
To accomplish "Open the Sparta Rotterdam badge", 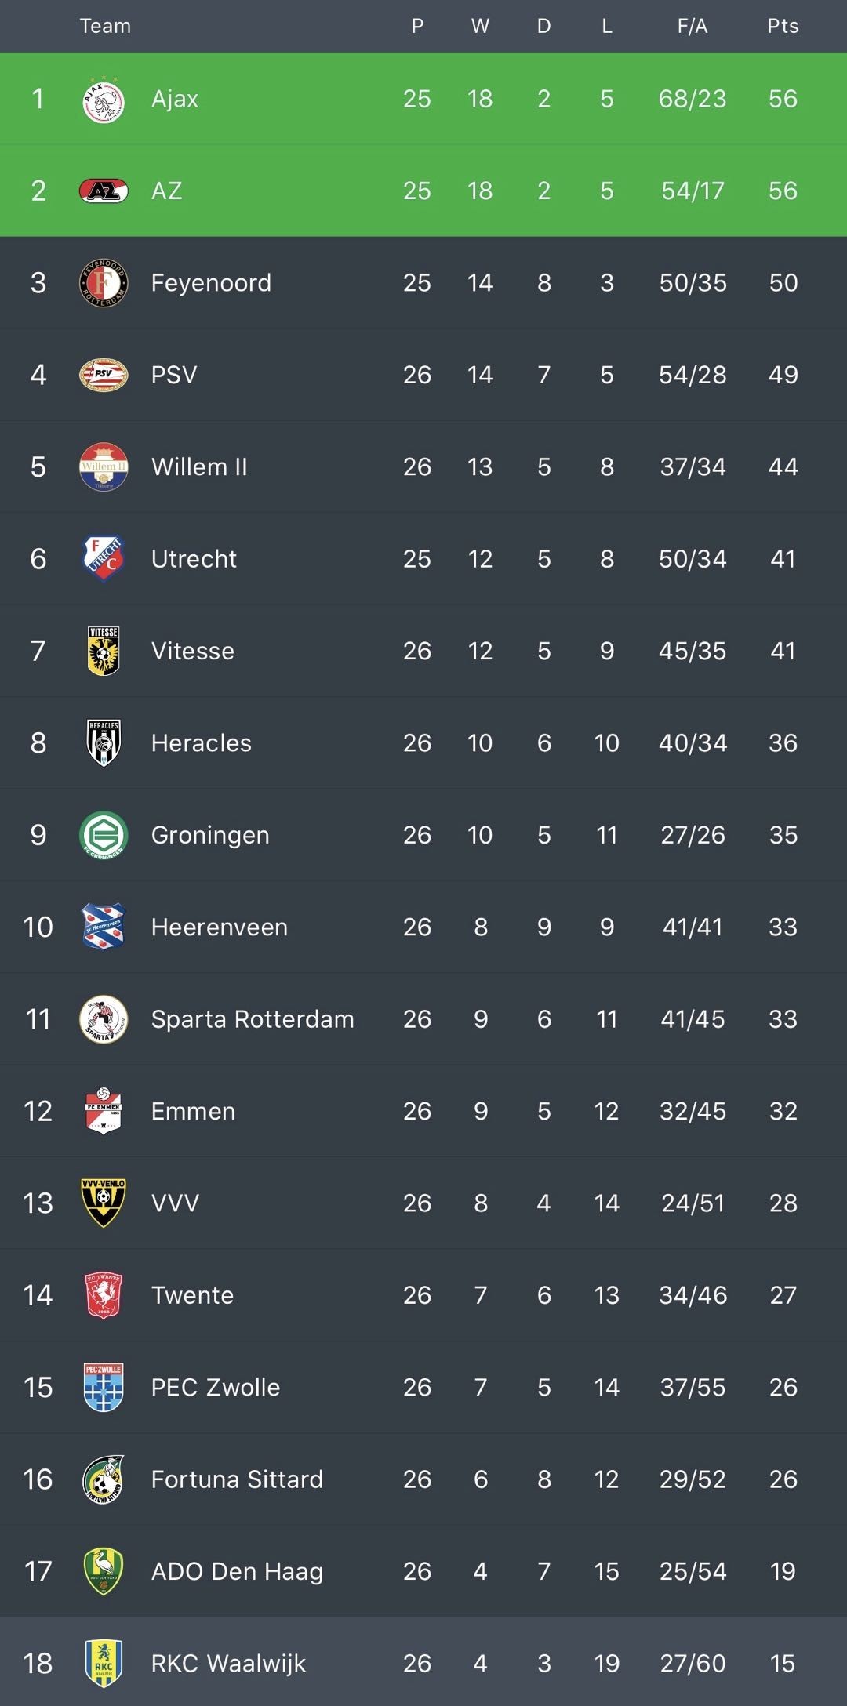I will coord(104,1018).
